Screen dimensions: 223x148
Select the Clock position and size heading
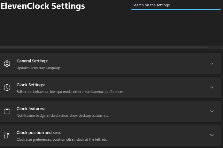pyautogui.click(x=39, y=133)
